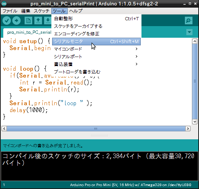The height and width of the screenshot is (189, 199).
Task: Click the delay(1000); code line
Action: pos(29,110)
